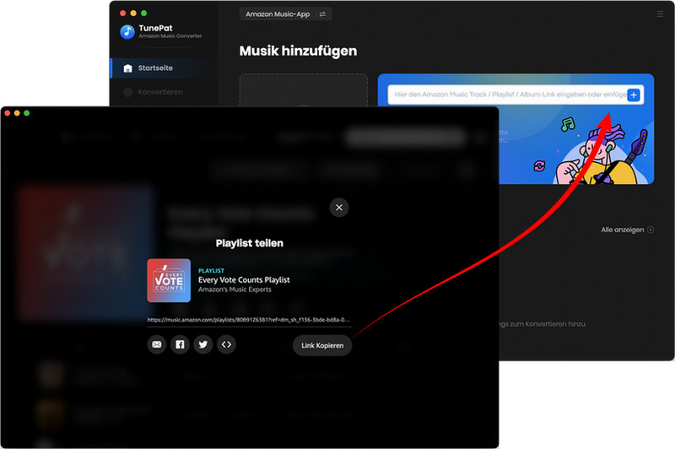This screenshot has height=449, width=675.
Task: Click the dashed drop area in TunePat
Action: click(x=304, y=90)
